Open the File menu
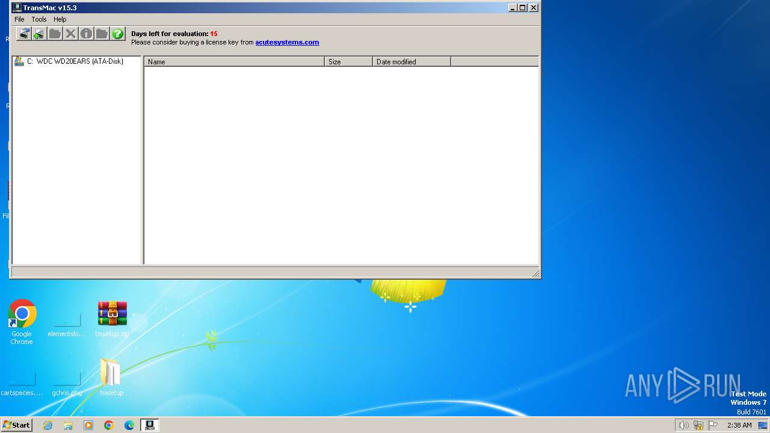Screen dimensions: 770x433 (19, 19)
